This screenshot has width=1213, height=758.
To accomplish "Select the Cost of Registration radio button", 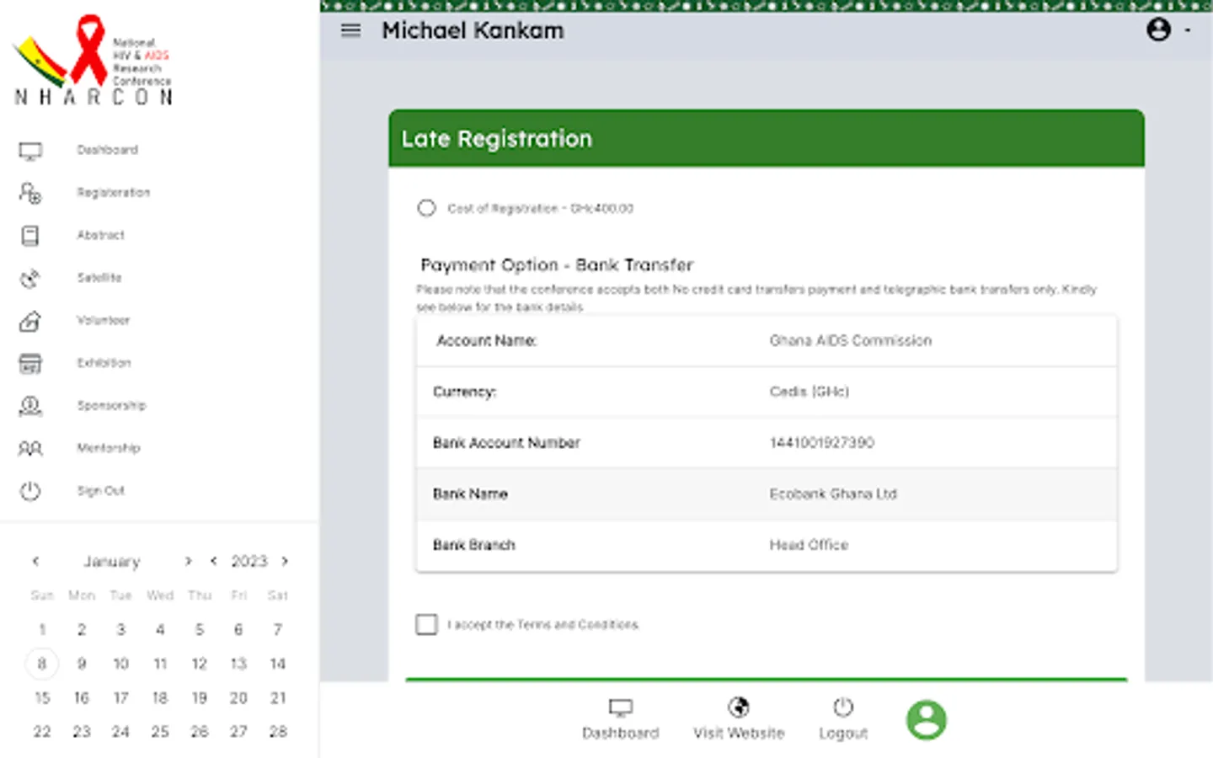I will point(426,208).
